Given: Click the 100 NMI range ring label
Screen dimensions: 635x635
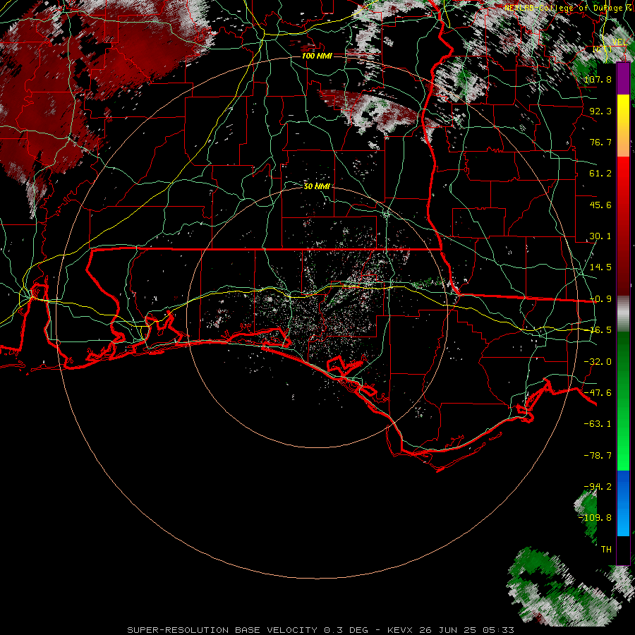Looking at the screenshot, I should 317,56.
